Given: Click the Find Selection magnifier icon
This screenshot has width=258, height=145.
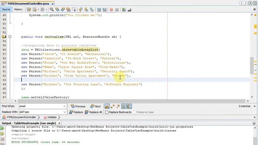Looking at the screenshot, I should pos(52,10).
